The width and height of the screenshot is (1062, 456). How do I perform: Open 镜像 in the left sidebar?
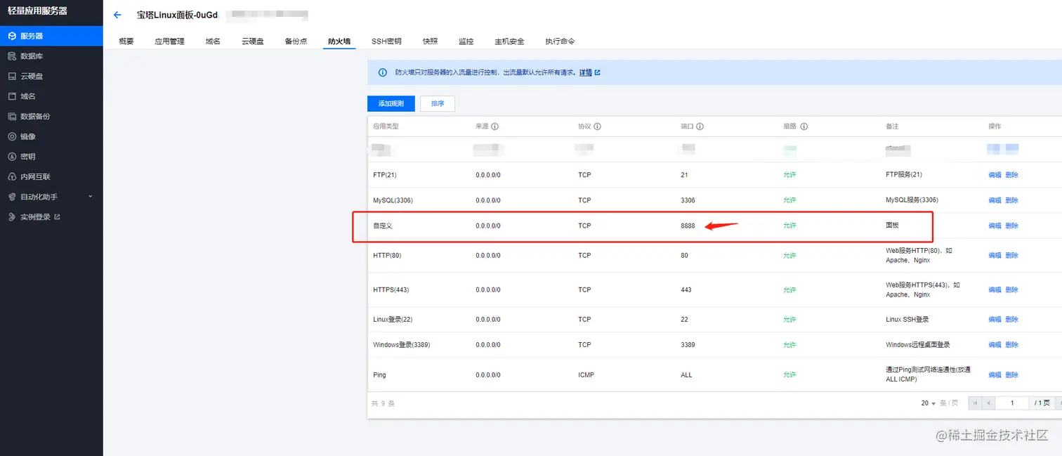[51, 136]
